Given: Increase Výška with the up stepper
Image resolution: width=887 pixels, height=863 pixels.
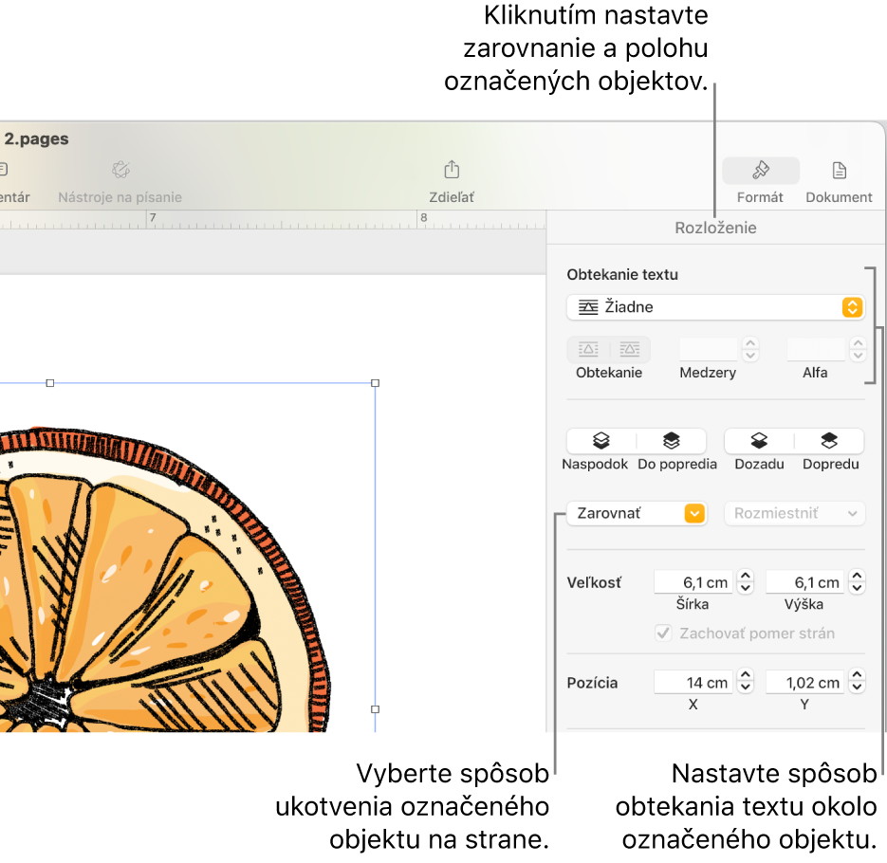Looking at the screenshot, I should pos(857,576).
